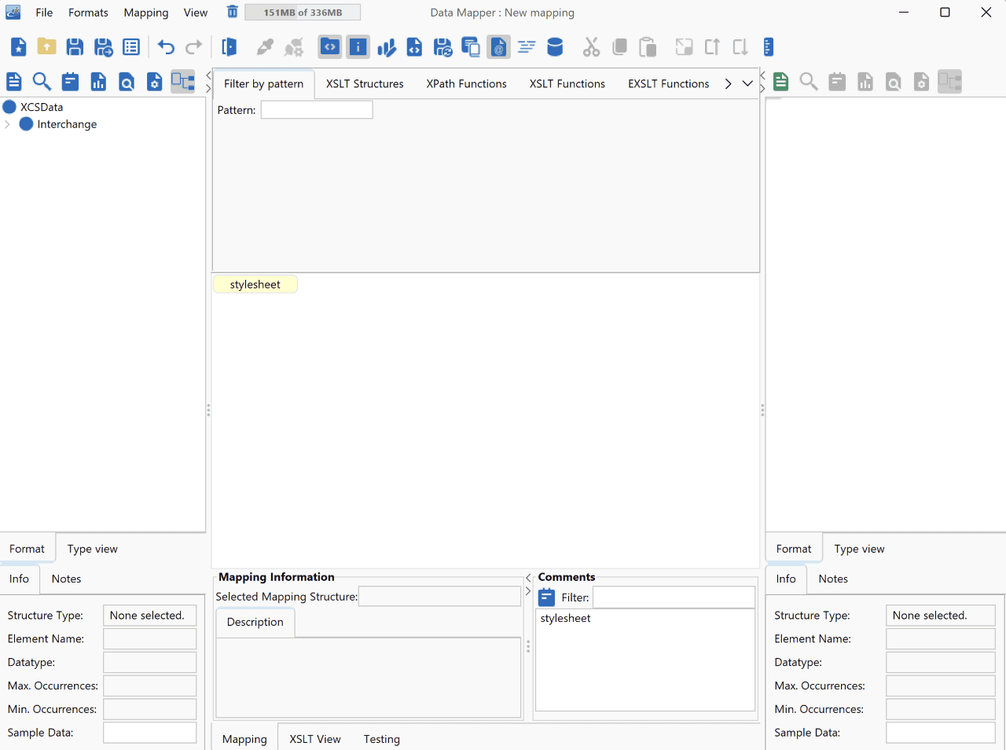The width and height of the screenshot is (1006, 750).
Task: Switch to the XPath Functions tab
Action: pos(467,84)
